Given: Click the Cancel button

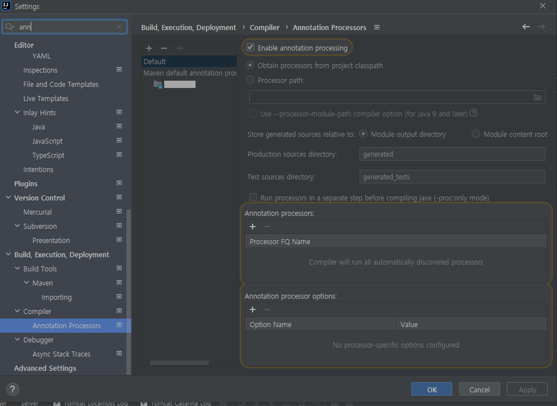Looking at the screenshot, I should pos(479,390).
